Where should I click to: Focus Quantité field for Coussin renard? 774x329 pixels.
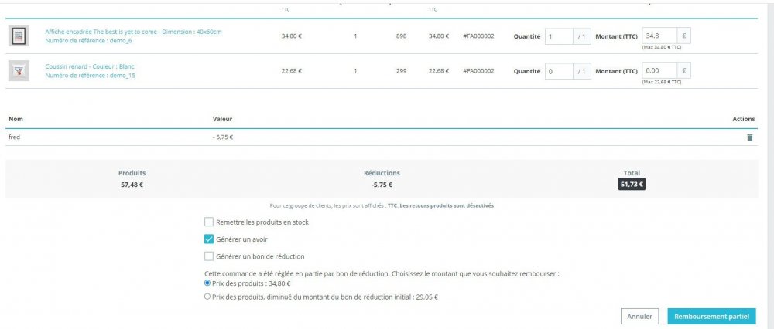559,71
